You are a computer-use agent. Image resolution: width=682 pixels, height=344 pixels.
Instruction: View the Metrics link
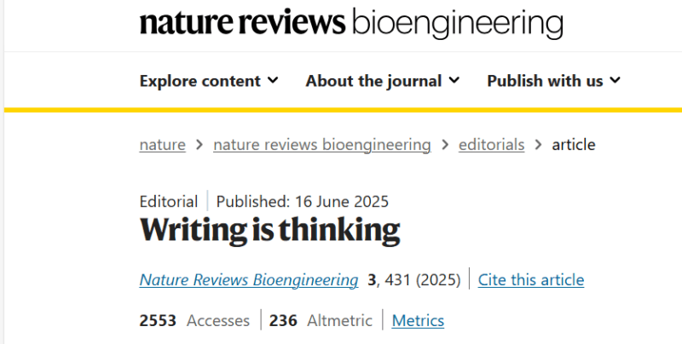418,320
